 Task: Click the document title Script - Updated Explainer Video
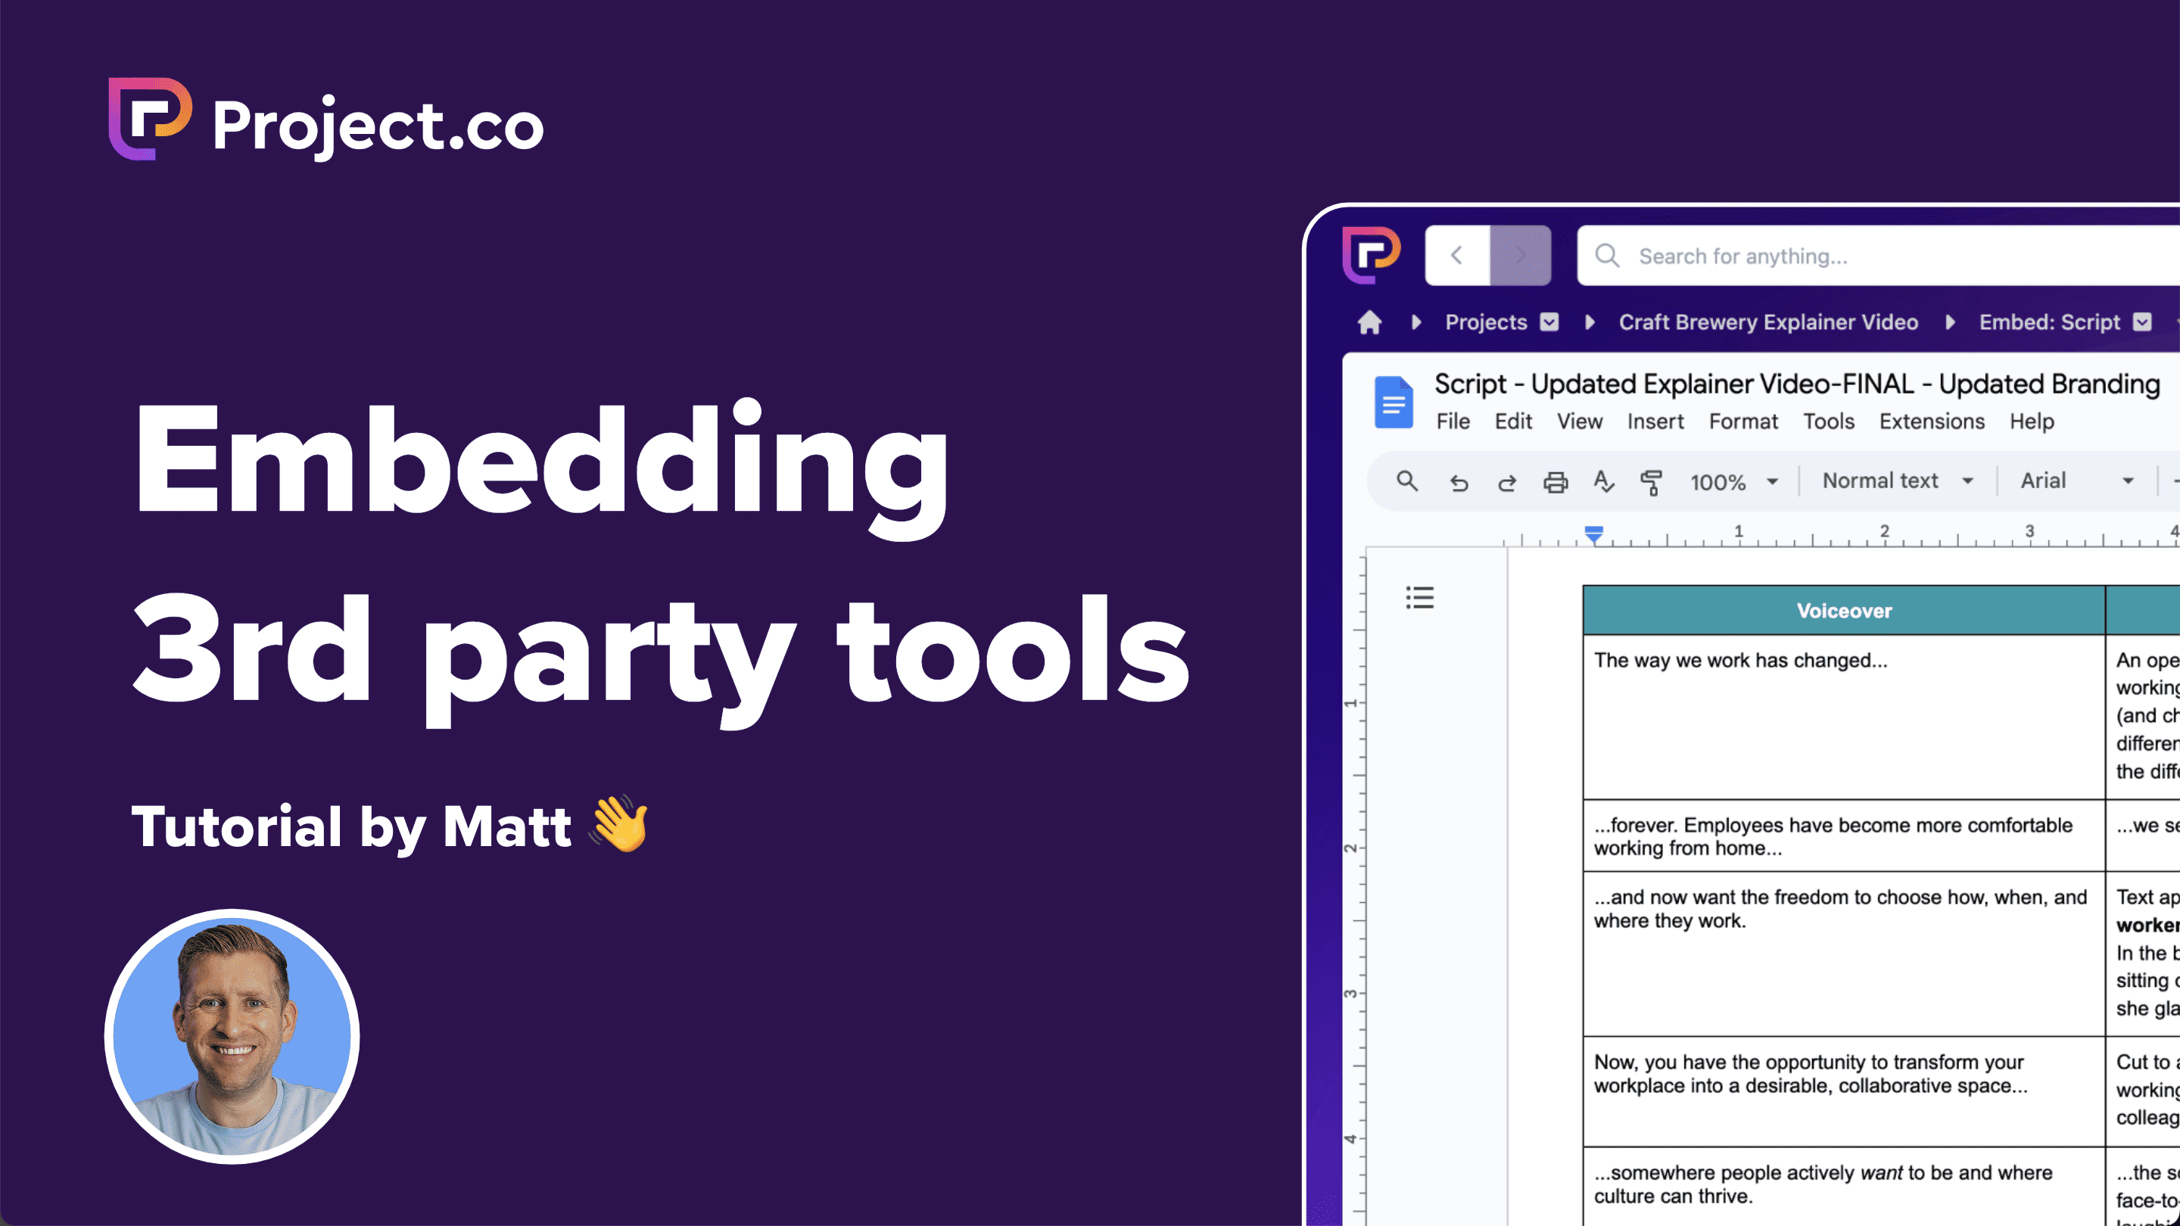[x=1797, y=384]
